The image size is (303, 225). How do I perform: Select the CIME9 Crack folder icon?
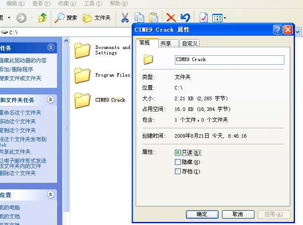pos(82,100)
